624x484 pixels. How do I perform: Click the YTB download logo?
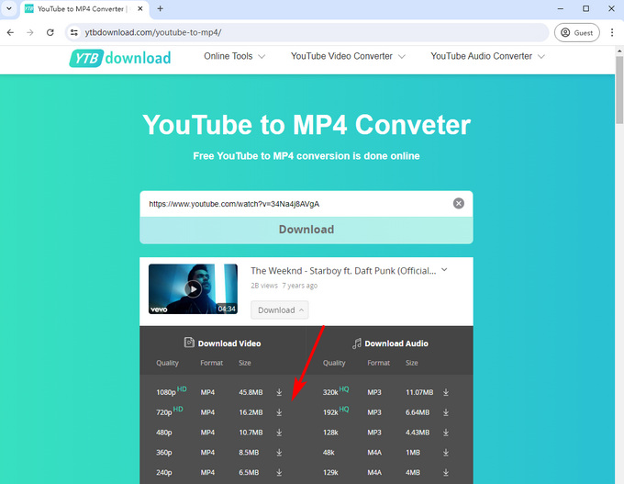[x=120, y=58]
